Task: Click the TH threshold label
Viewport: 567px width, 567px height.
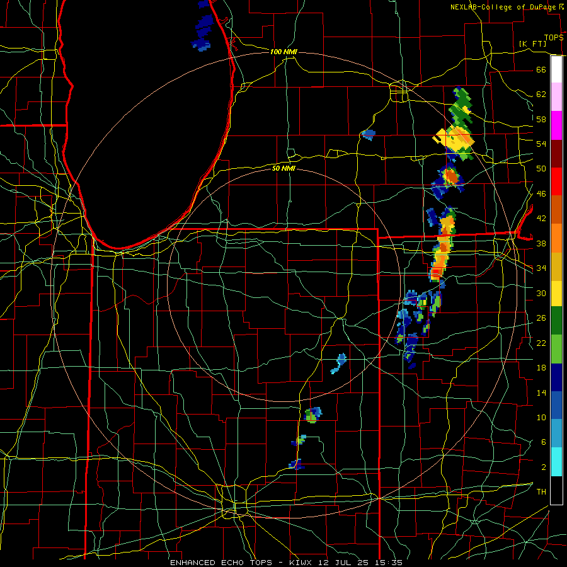Action: [541, 492]
